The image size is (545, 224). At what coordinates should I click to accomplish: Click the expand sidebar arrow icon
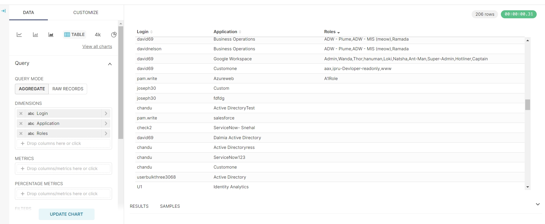point(3,11)
